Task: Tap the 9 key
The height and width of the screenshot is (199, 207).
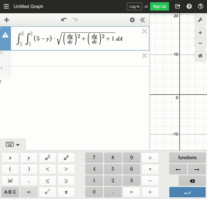Action: [x=132, y=158]
